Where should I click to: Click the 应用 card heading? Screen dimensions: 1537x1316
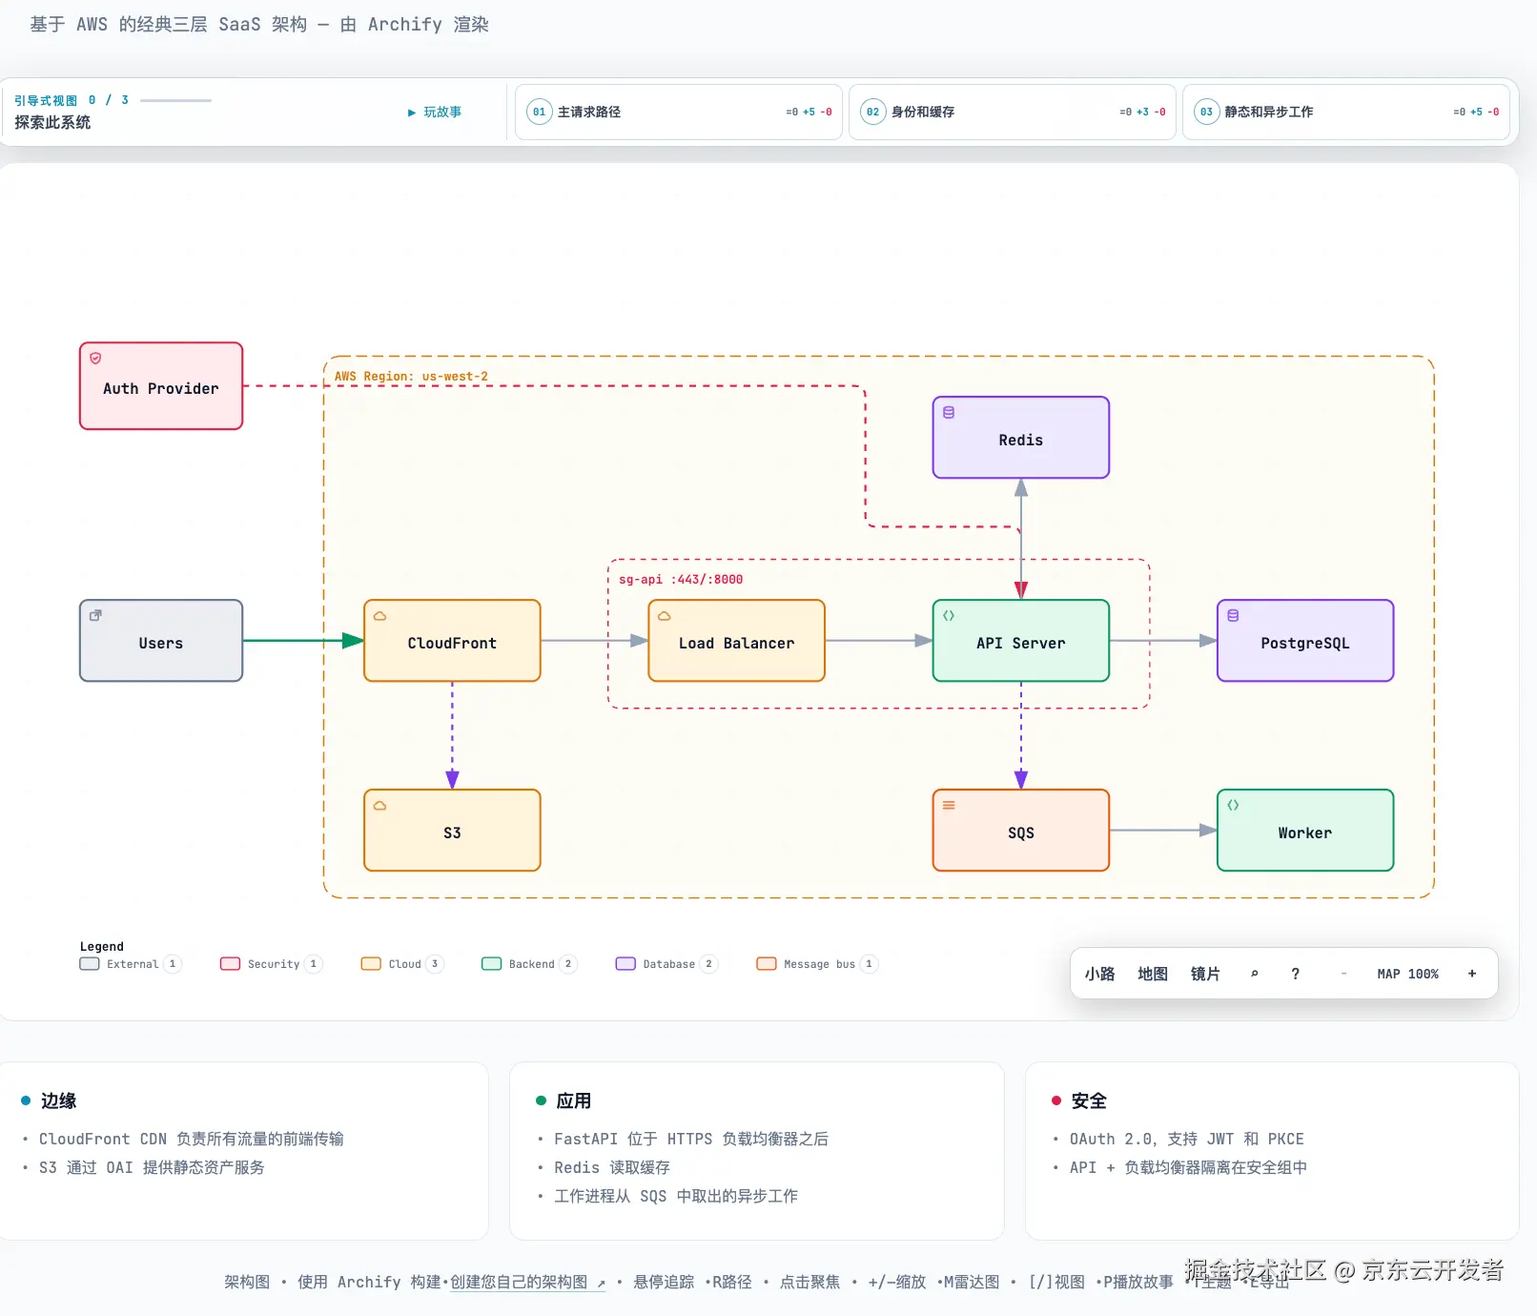(x=573, y=1100)
